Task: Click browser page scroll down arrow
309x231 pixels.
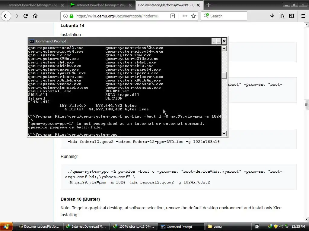Action: pyautogui.click(x=306, y=219)
